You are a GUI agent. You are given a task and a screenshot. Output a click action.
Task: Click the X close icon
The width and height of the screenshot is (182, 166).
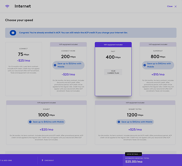(x=176, y=7)
